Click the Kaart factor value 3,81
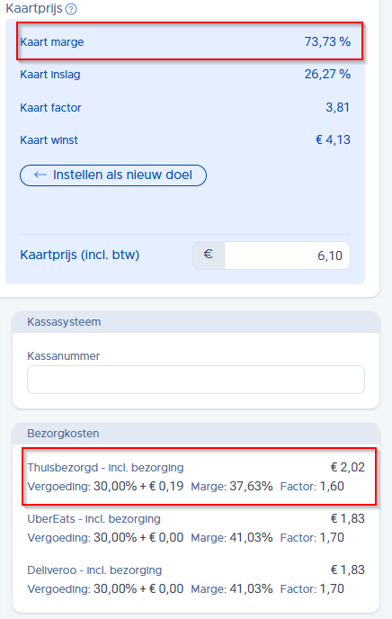This screenshot has height=619, width=392. (x=337, y=107)
